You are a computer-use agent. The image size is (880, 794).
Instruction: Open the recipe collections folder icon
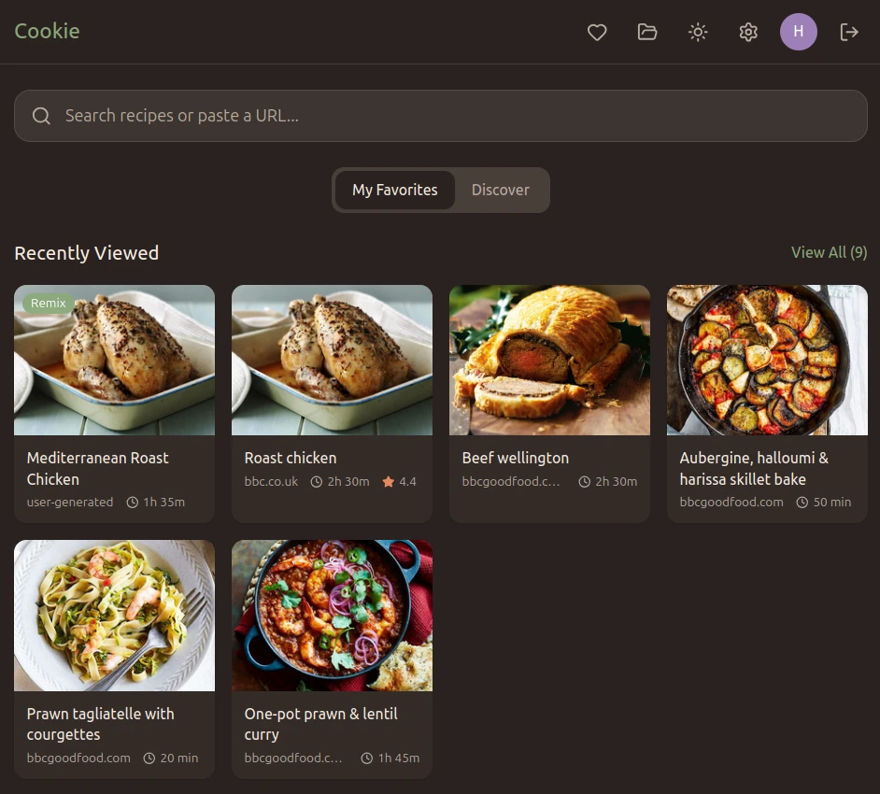[x=647, y=32]
